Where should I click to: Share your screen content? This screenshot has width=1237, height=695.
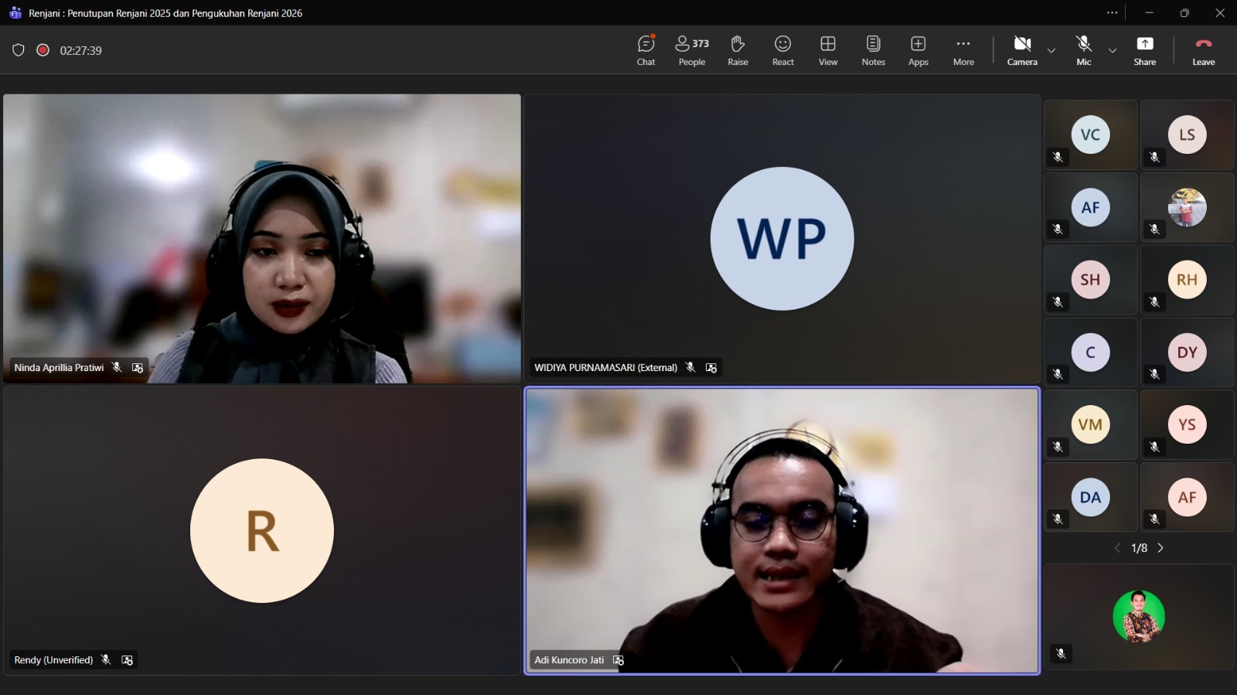(x=1144, y=50)
